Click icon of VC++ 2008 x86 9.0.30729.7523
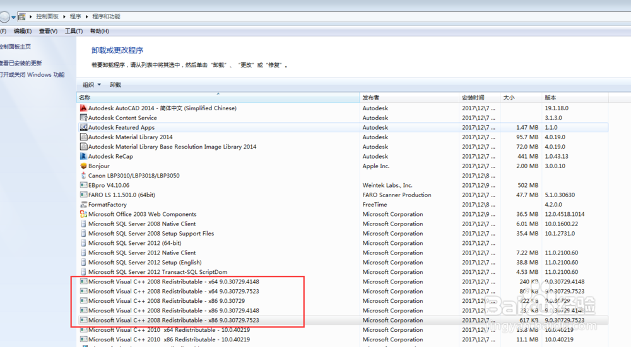Viewport: 631px width, 347px height. click(x=84, y=320)
